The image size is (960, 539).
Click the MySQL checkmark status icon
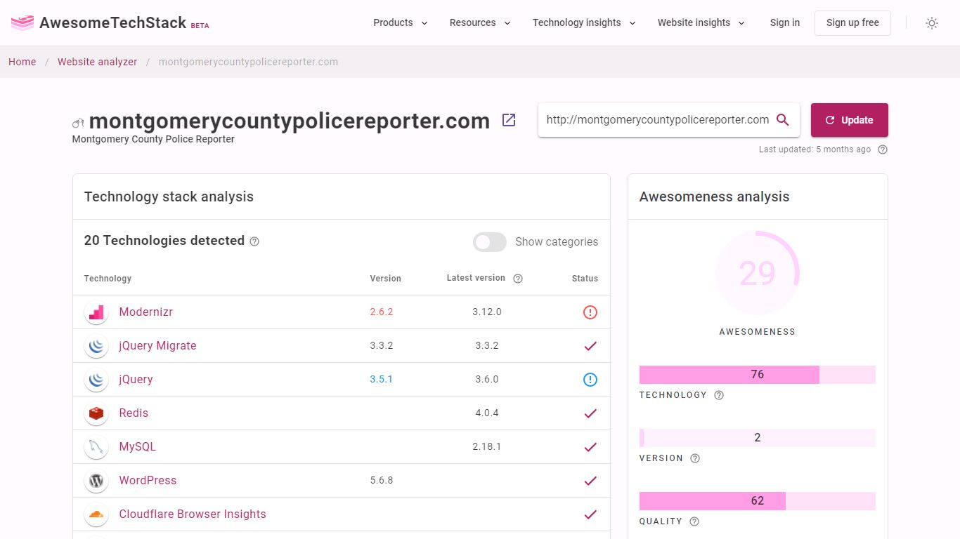coord(590,447)
